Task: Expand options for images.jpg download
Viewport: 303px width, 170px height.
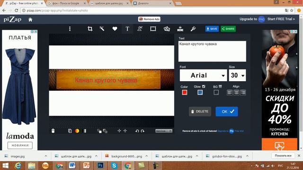Action: point(46,156)
